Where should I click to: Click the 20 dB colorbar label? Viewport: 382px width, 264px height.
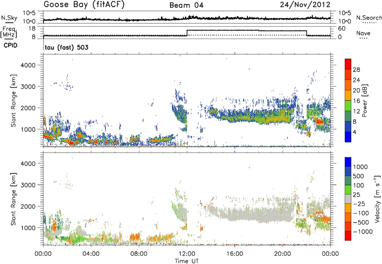pyautogui.click(x=356, y=91)
